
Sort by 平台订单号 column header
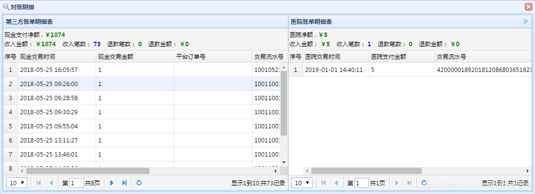pos(213,57)
